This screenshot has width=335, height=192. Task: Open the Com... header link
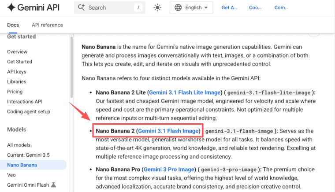click(281, 7)
